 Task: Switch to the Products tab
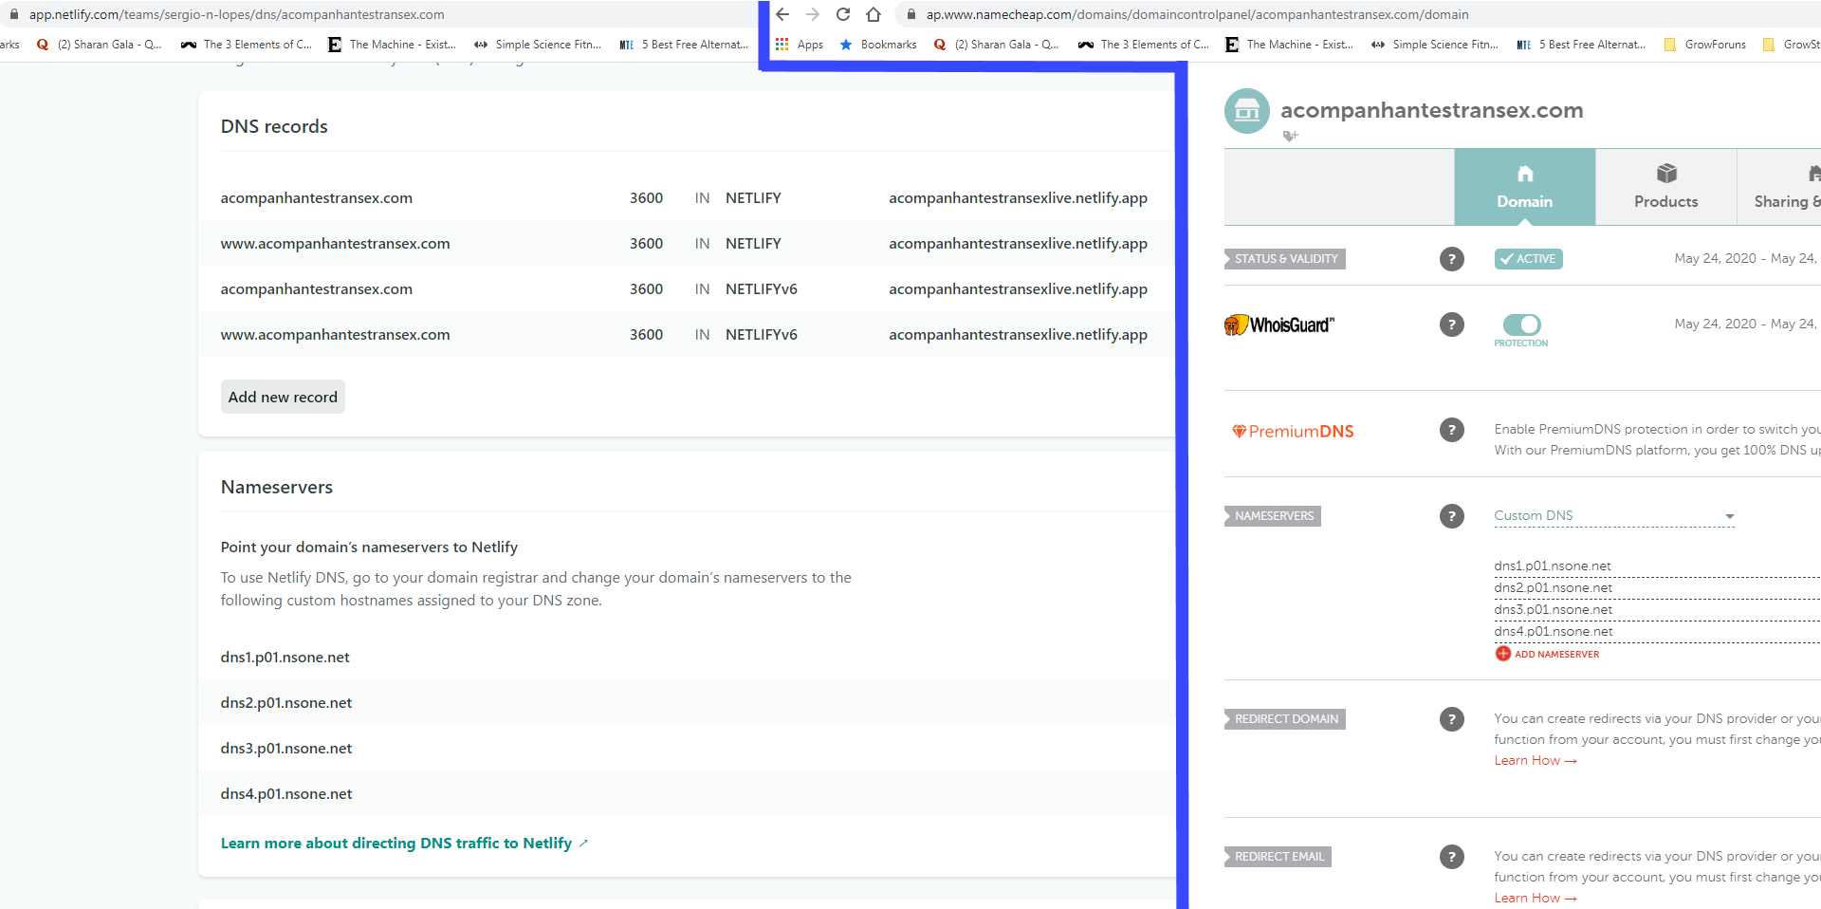pos(1665,187)
